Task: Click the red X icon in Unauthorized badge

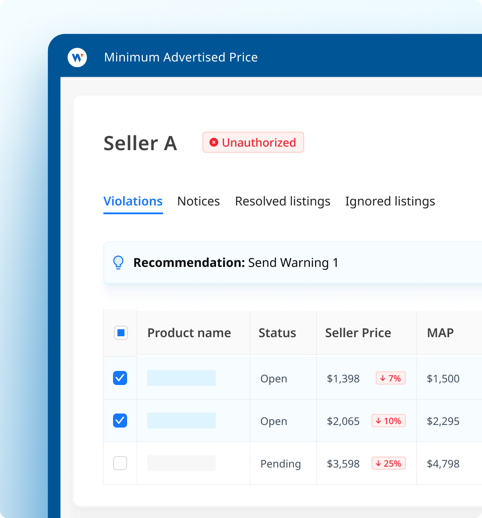Action: point(214,142)
